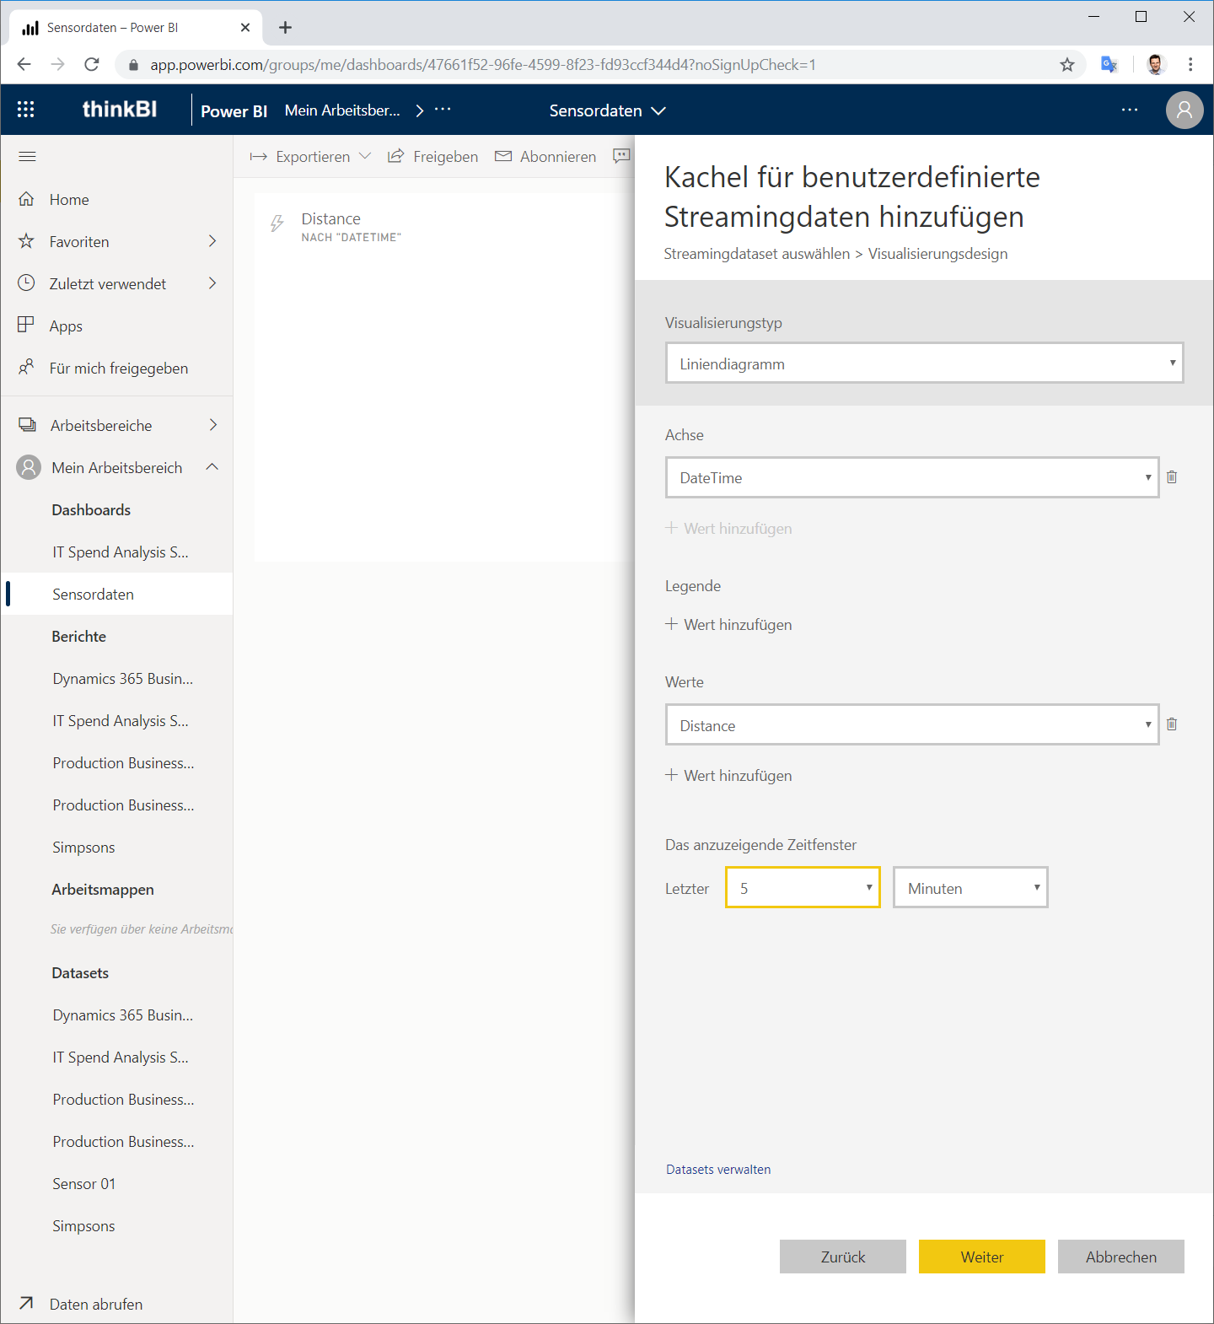This screenshot has height=1324, width=1214.
Task: Open the header more options ellipsis
Action: [1130, 110]
